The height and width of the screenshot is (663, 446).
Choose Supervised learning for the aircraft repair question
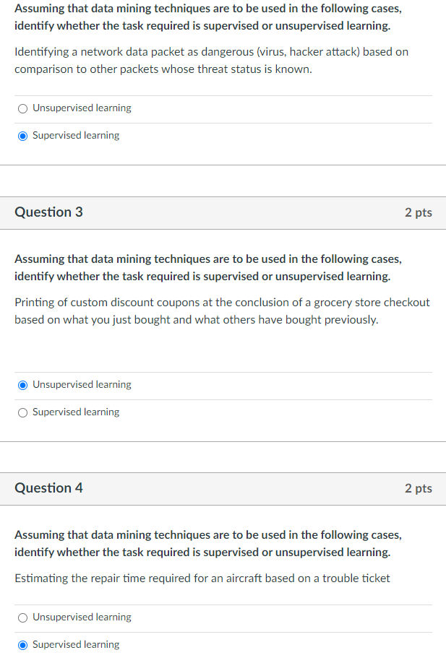coord(22,643)
